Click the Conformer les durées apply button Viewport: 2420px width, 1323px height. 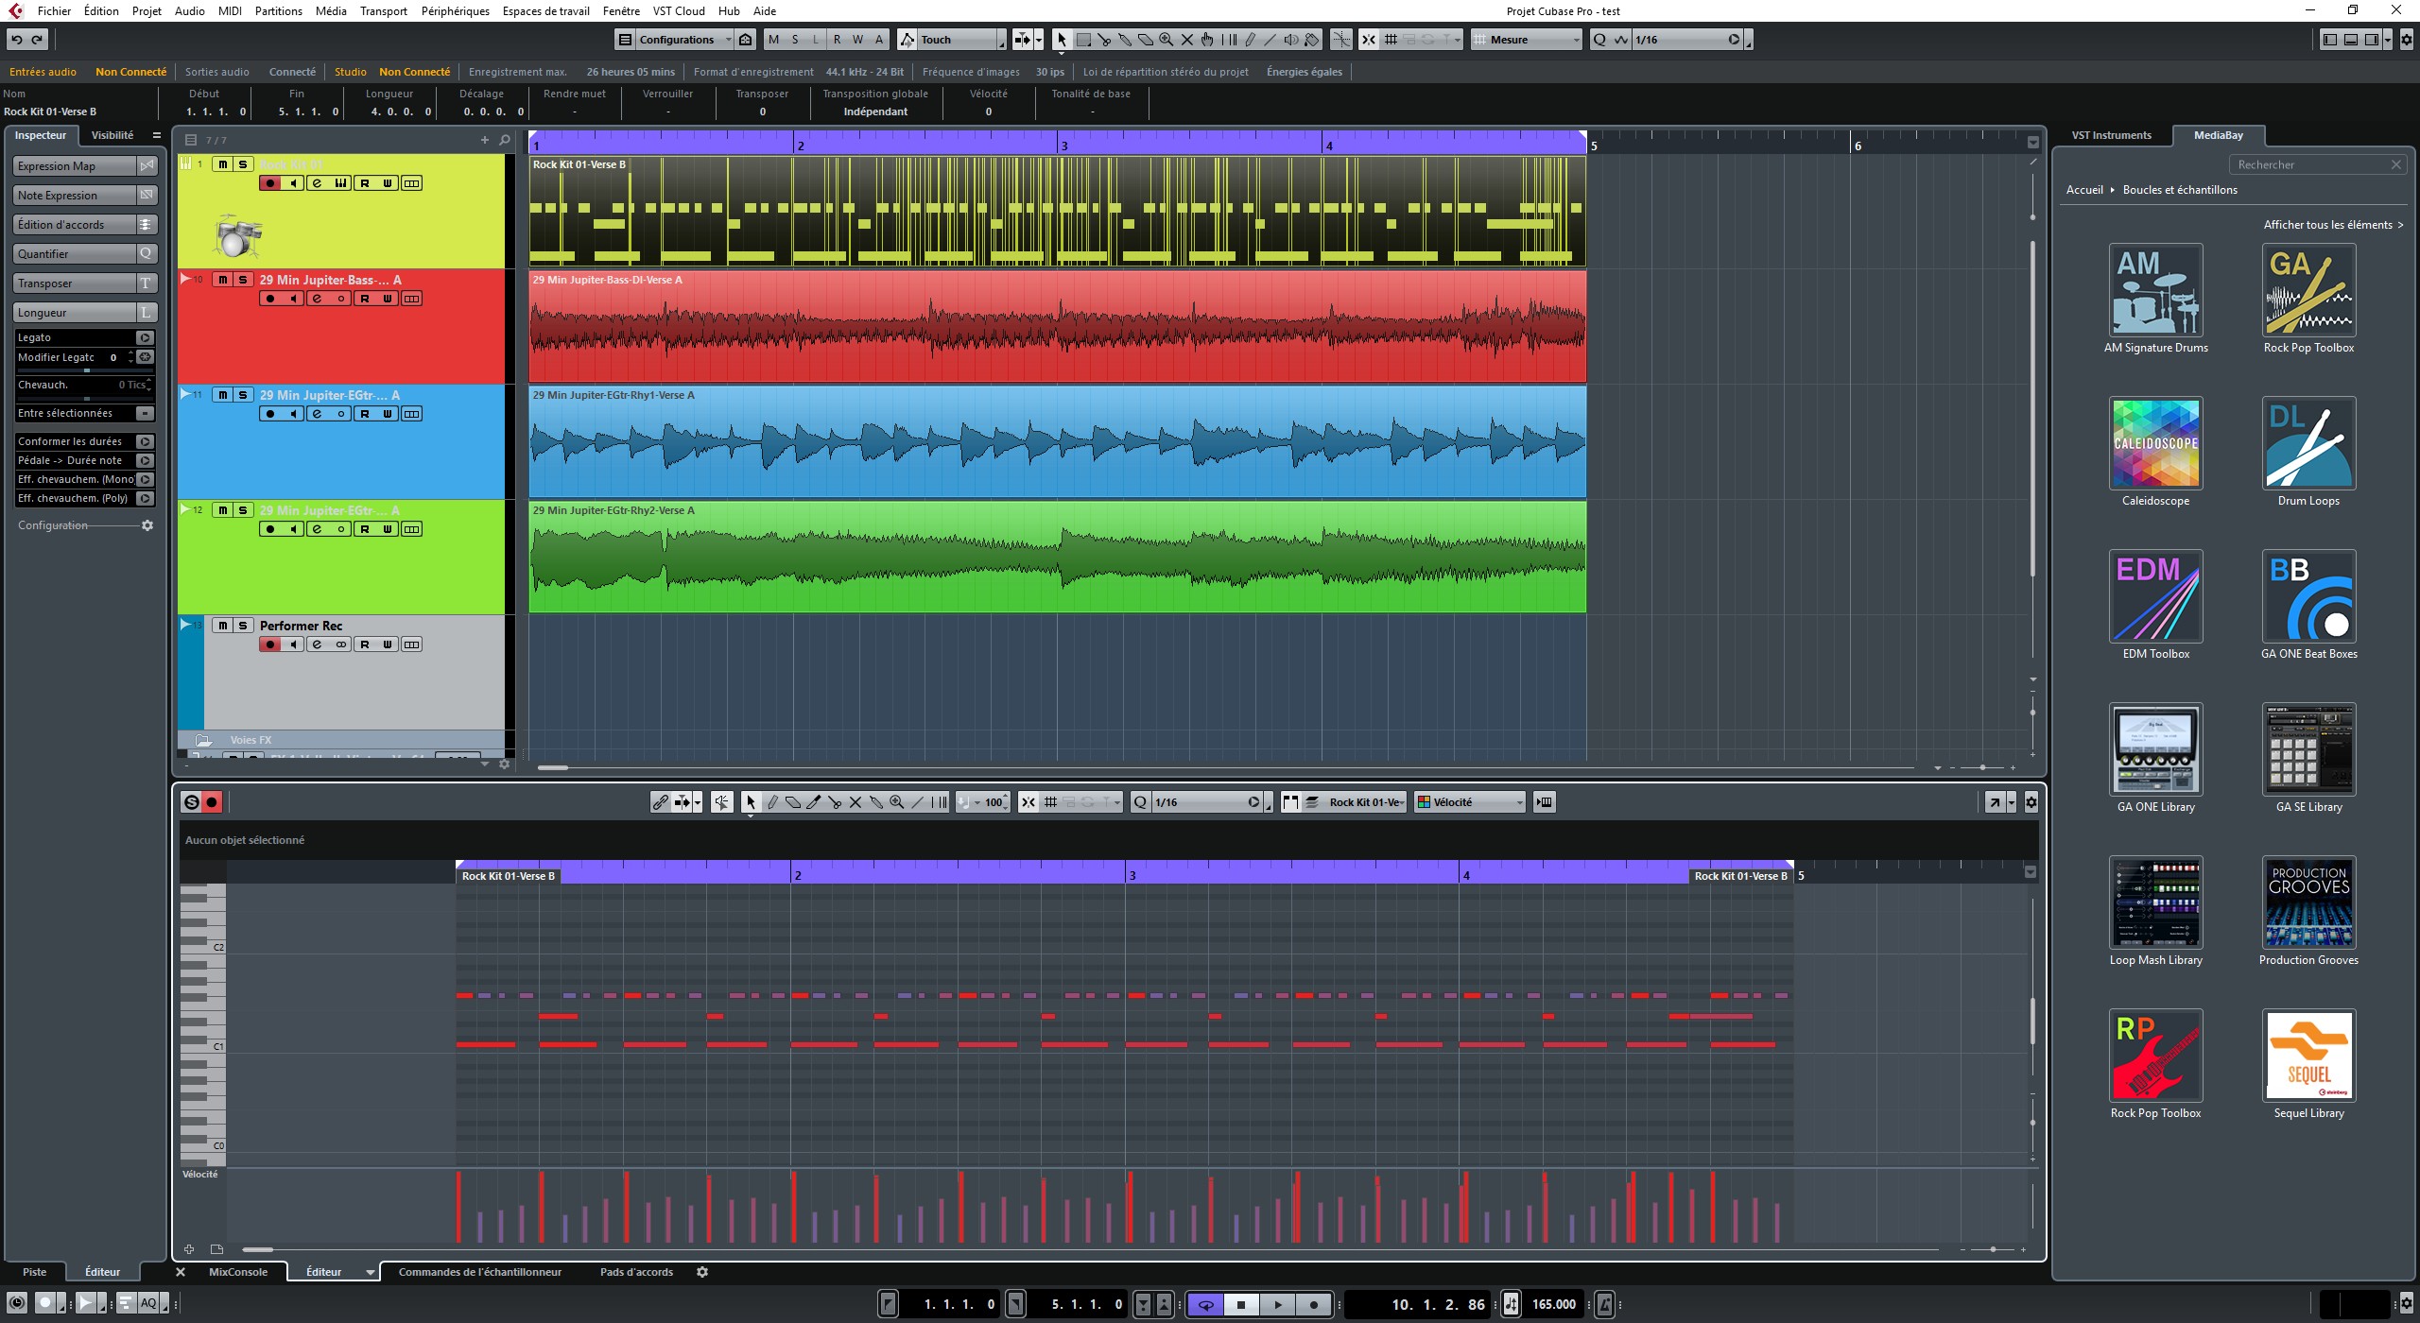click(x=145, y=441)
